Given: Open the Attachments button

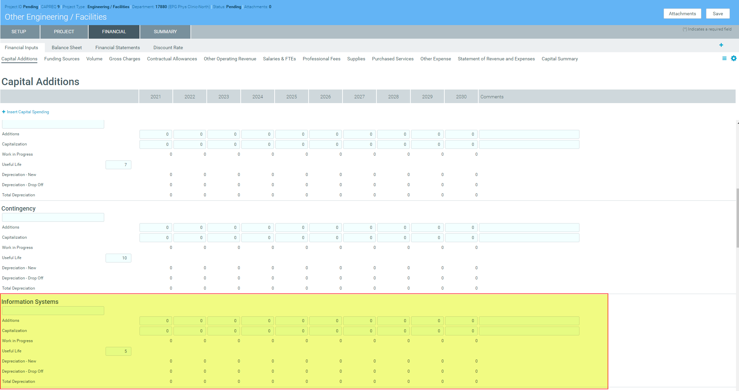Looking at the screenshot, I should 682,14.
